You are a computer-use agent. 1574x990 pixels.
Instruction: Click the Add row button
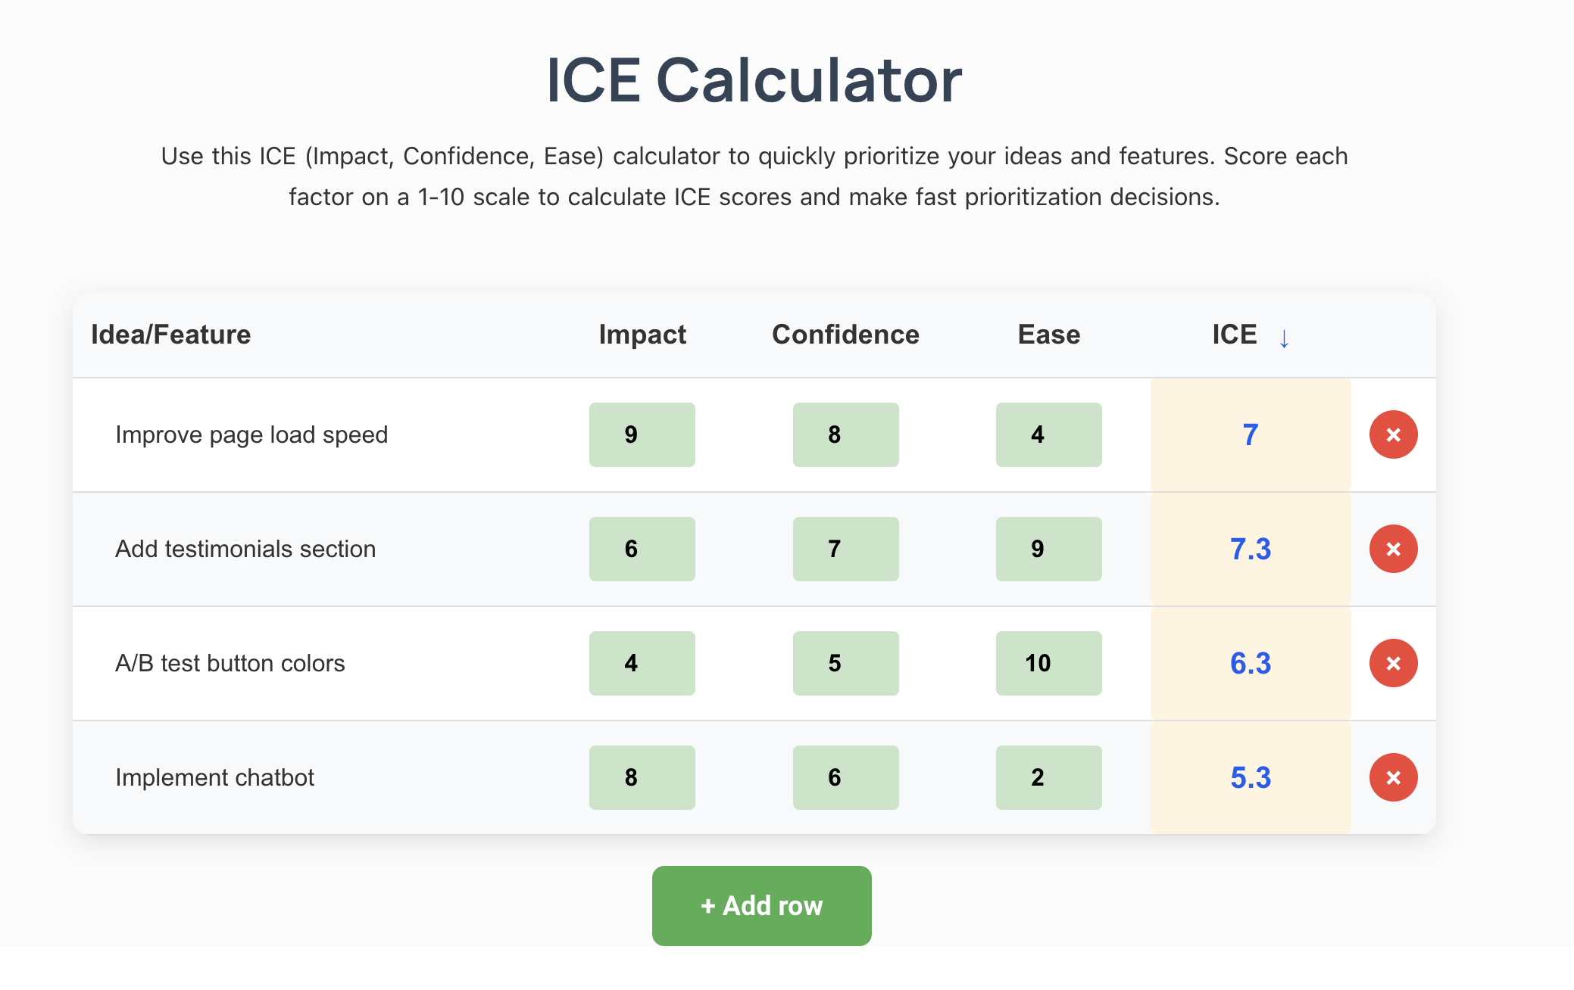(761, 905)
